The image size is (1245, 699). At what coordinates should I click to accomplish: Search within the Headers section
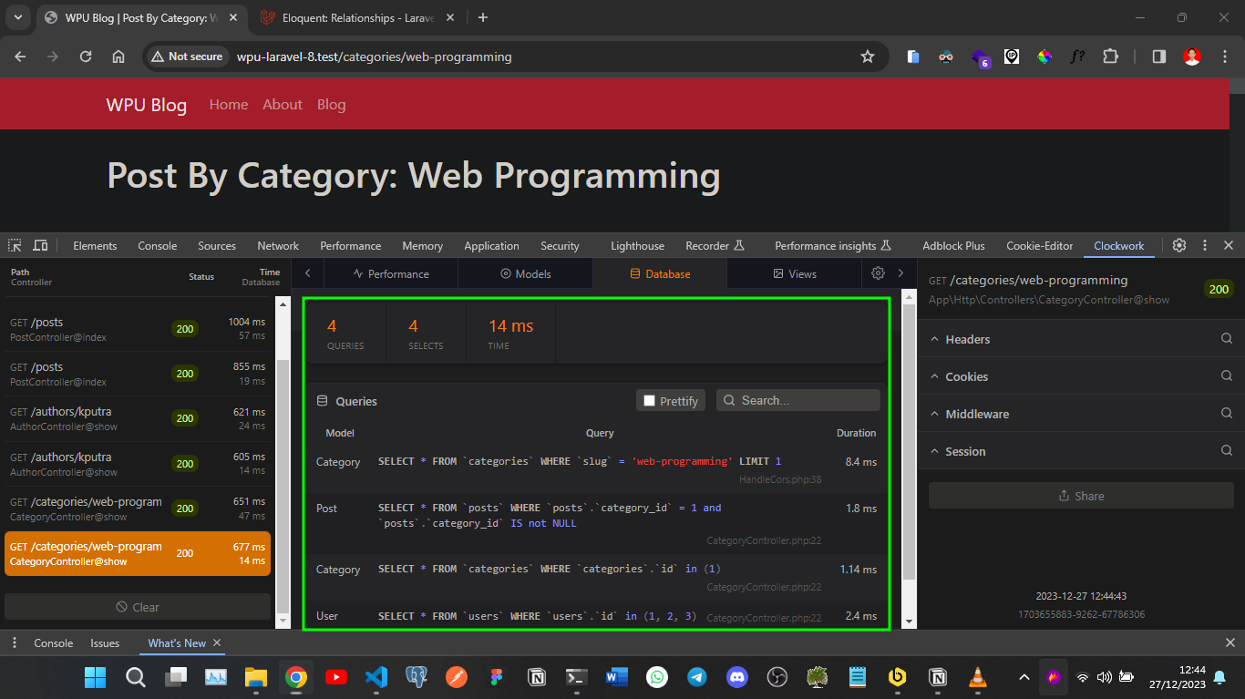click(x=1229, y=338)
